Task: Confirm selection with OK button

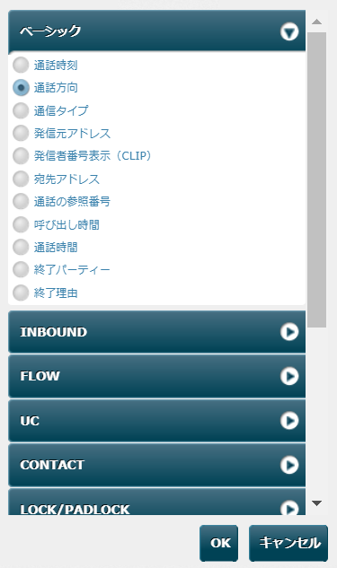Action: point(218,543)
